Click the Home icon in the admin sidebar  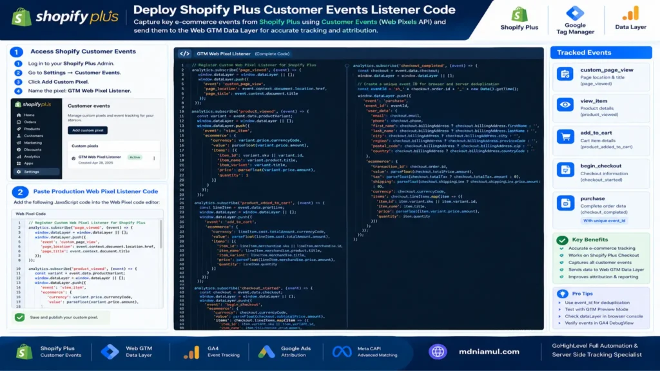coord(19,115)
